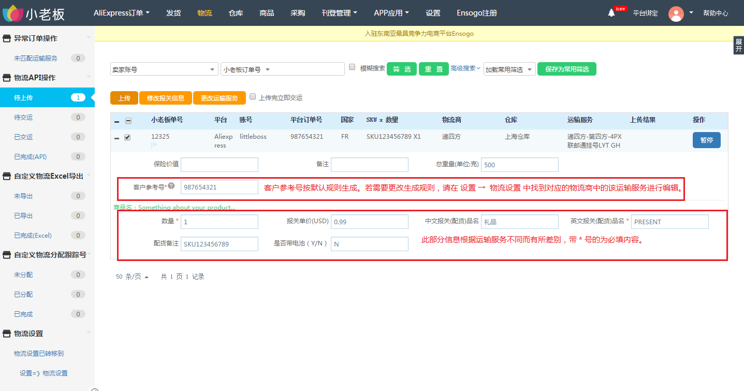This screenshot has height=391, width=744.
Task: Click the 自定义物流Excel导出 section icon
Action: 7,176
